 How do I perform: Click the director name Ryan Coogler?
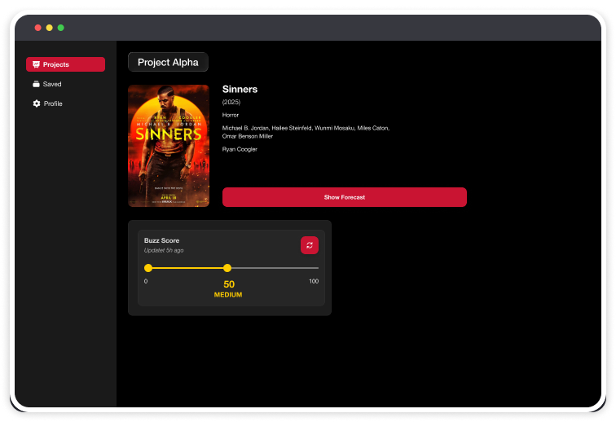point(240,149)
